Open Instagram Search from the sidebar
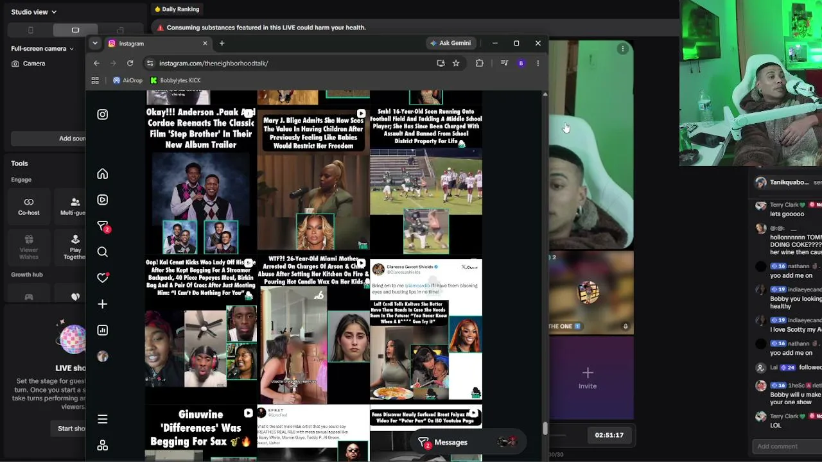 [103, 252]
